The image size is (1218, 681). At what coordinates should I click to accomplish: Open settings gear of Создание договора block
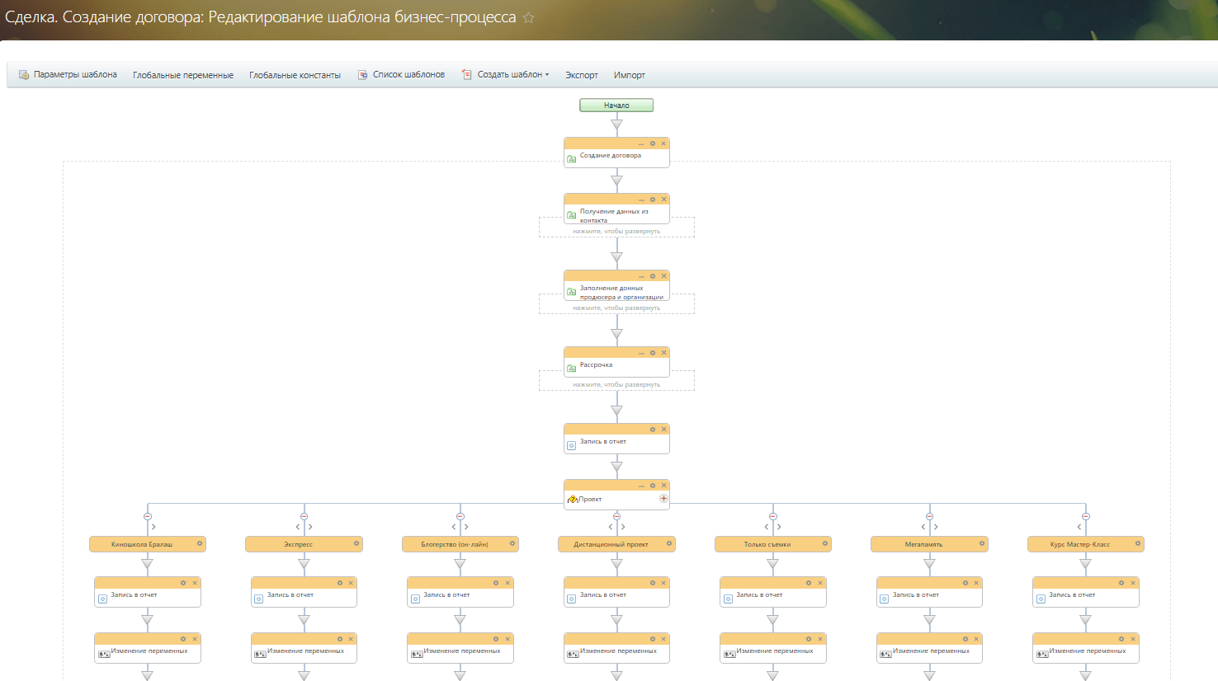[x=653, y=143]
